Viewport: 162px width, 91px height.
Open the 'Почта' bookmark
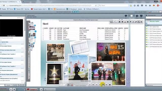pos(10,9)
